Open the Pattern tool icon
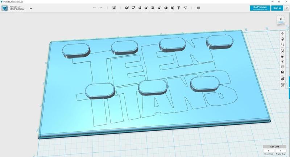The height and width of the screenshot is (157, 290). click(153, 8)
